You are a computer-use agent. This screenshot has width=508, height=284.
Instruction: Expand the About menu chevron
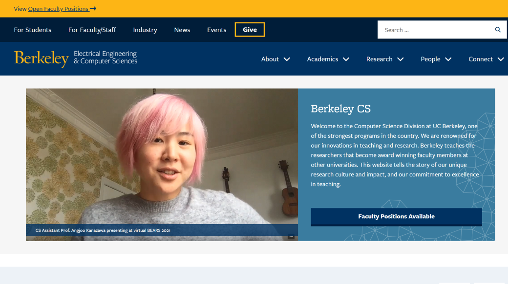(287, 59)
